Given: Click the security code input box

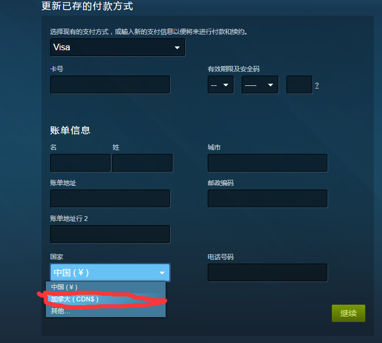Looking at the screenshot, I should 299,85.
